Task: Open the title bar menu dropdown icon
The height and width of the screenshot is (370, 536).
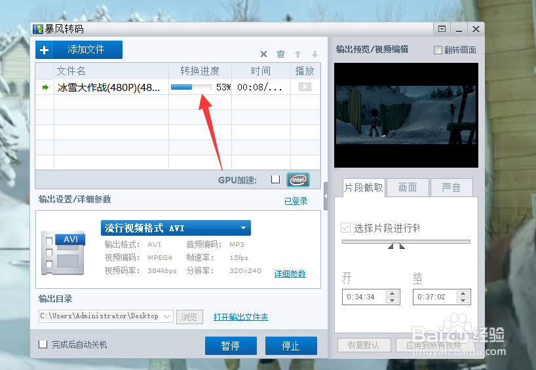Action: (442, 29)
